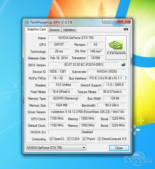Click the NVIDIA logo image
The height and width of the screenshot is (169, 155).
pyautogui.click(x=116, y=48)
